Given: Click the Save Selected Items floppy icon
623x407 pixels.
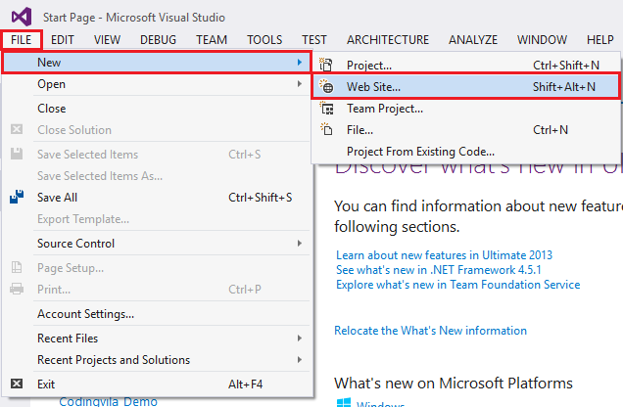Looking at the screenshot, I should pos(17,154).
